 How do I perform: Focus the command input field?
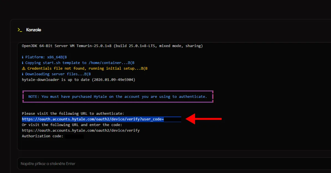(165, 164)
